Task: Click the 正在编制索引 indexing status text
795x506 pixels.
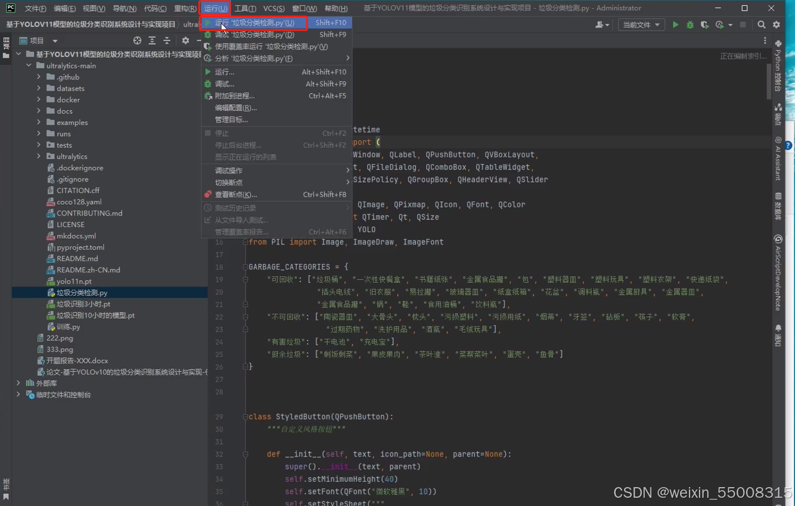Action: (x=744, y=57)
